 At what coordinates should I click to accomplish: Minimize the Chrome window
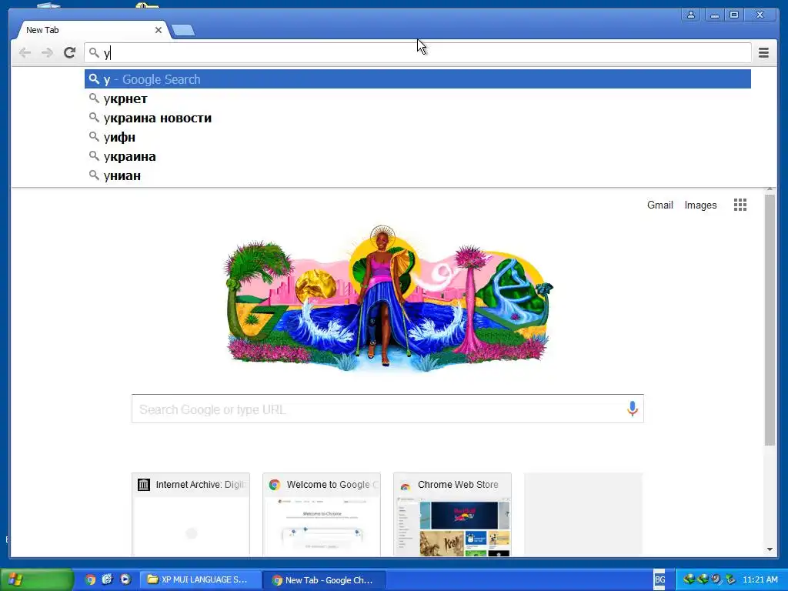click(714, 15)
